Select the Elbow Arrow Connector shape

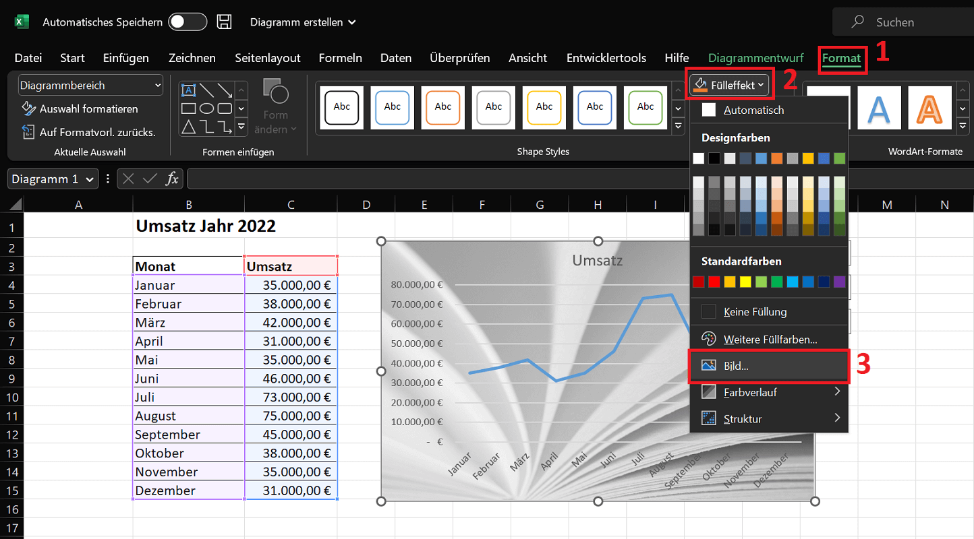coord(225,126)
